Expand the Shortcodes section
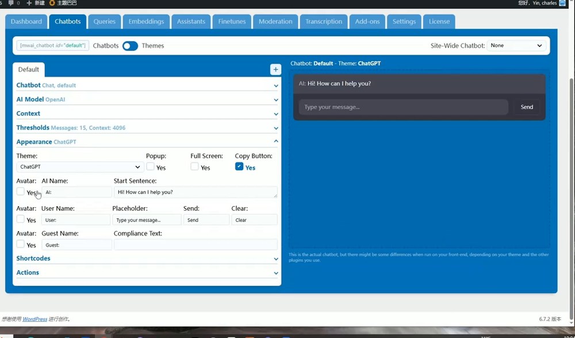The width and height of the screenshot is (575, 338). click(147, 259)
